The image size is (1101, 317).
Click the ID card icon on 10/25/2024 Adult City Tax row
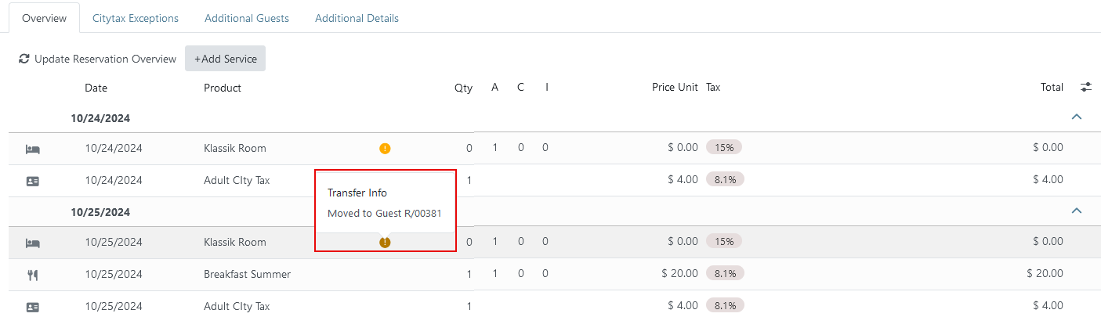(x=33, y=307)
